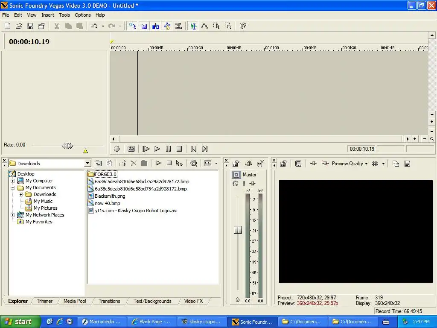Viewport: 437px width, 328px height.
Task: Toggle Enable Snapping in the main toolbar
Action: click(x=133, y=26)
